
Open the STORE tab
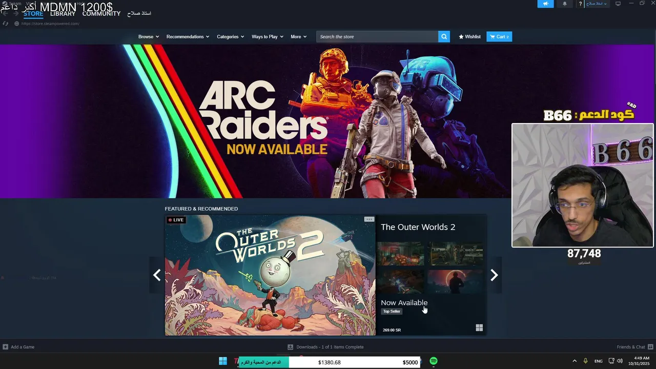(x=33, y=14)
